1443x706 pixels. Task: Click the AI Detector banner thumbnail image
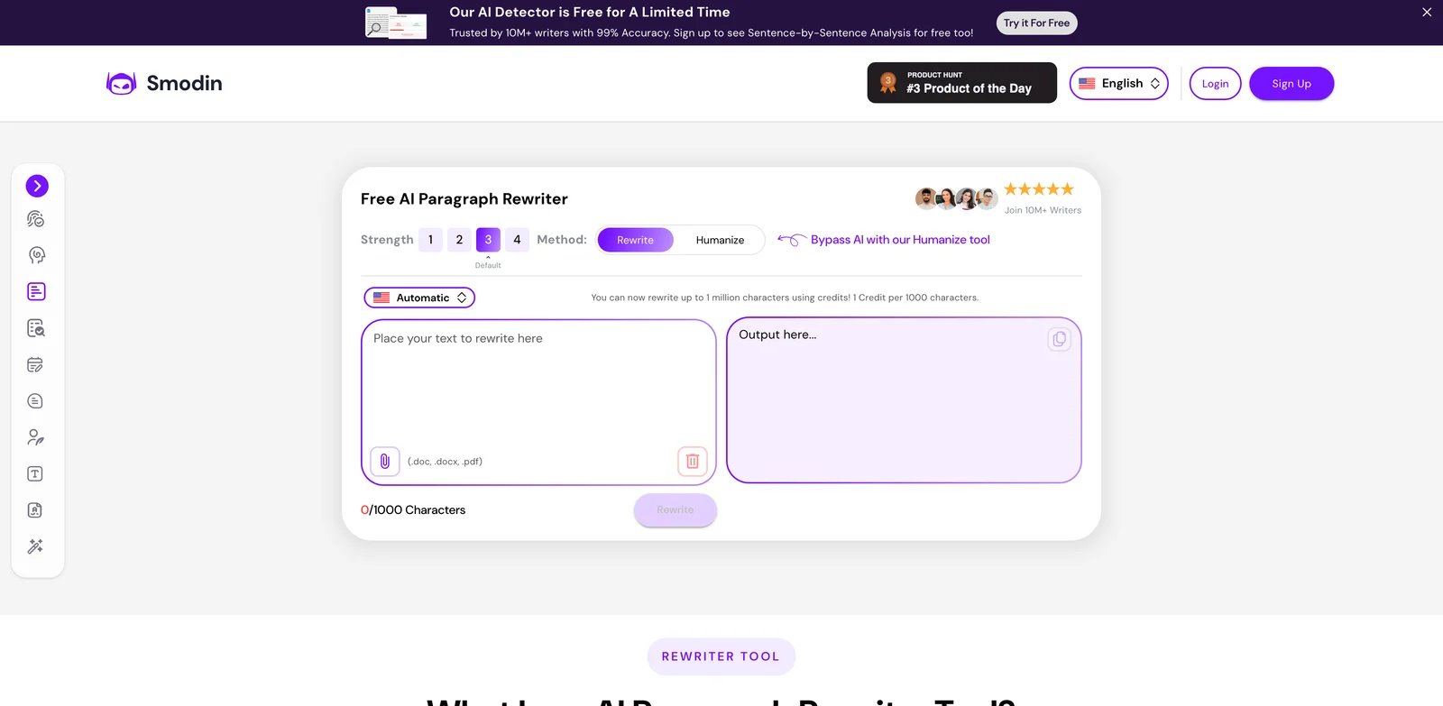(x=396, y=23)
